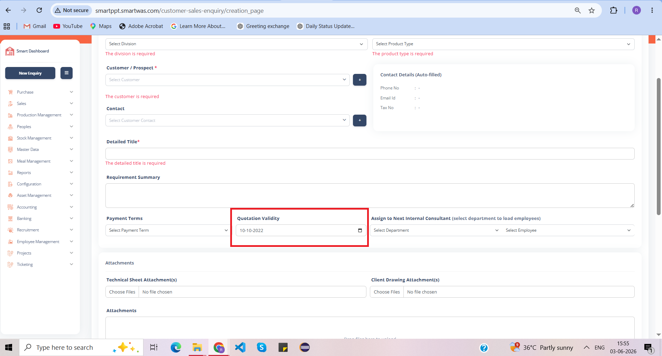The image size is (662, 356).
Task: Click the Production Management icon
Action: click(10, 115)
